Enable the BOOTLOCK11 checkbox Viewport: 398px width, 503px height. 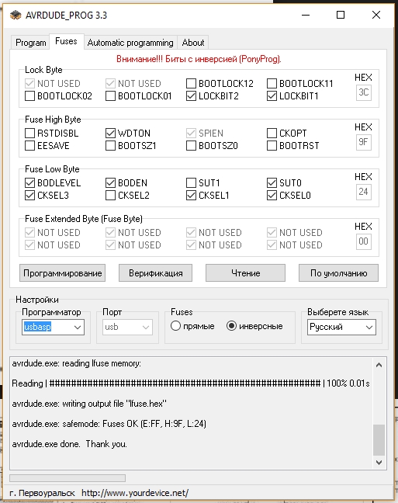pos(272,84)
